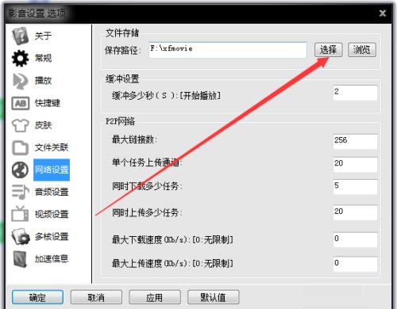Click the 缓冲多少秒 buffer seconds field
This screenshot has height=309, width=397.
356,93
